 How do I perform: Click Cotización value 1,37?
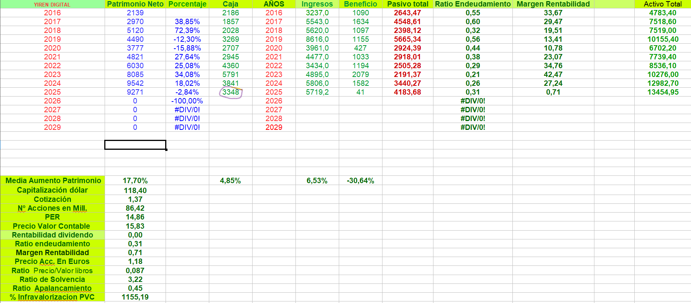(x=135, y=199)
